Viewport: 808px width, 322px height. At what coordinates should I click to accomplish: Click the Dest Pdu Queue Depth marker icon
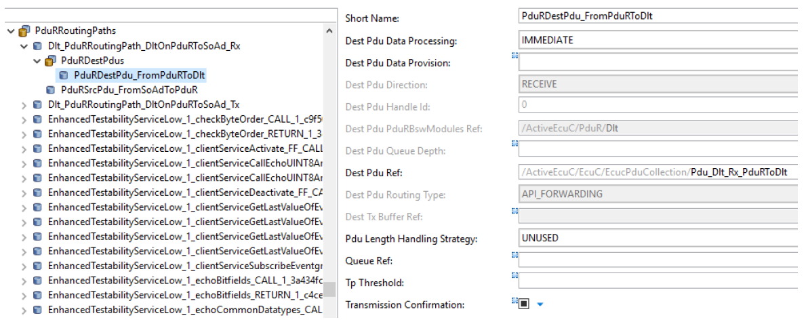coord(514,143)
